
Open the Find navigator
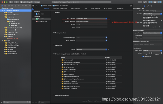(x=12, y=6)
